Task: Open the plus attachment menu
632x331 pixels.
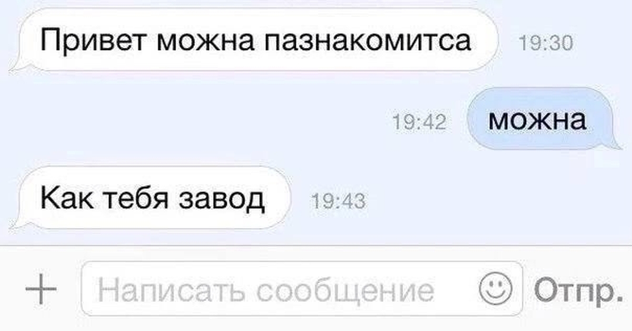Action: tap(41, 289)
